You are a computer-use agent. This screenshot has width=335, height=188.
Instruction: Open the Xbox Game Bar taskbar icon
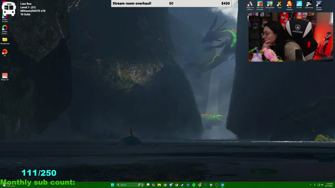pyautogui.click(x=205, y=185)
